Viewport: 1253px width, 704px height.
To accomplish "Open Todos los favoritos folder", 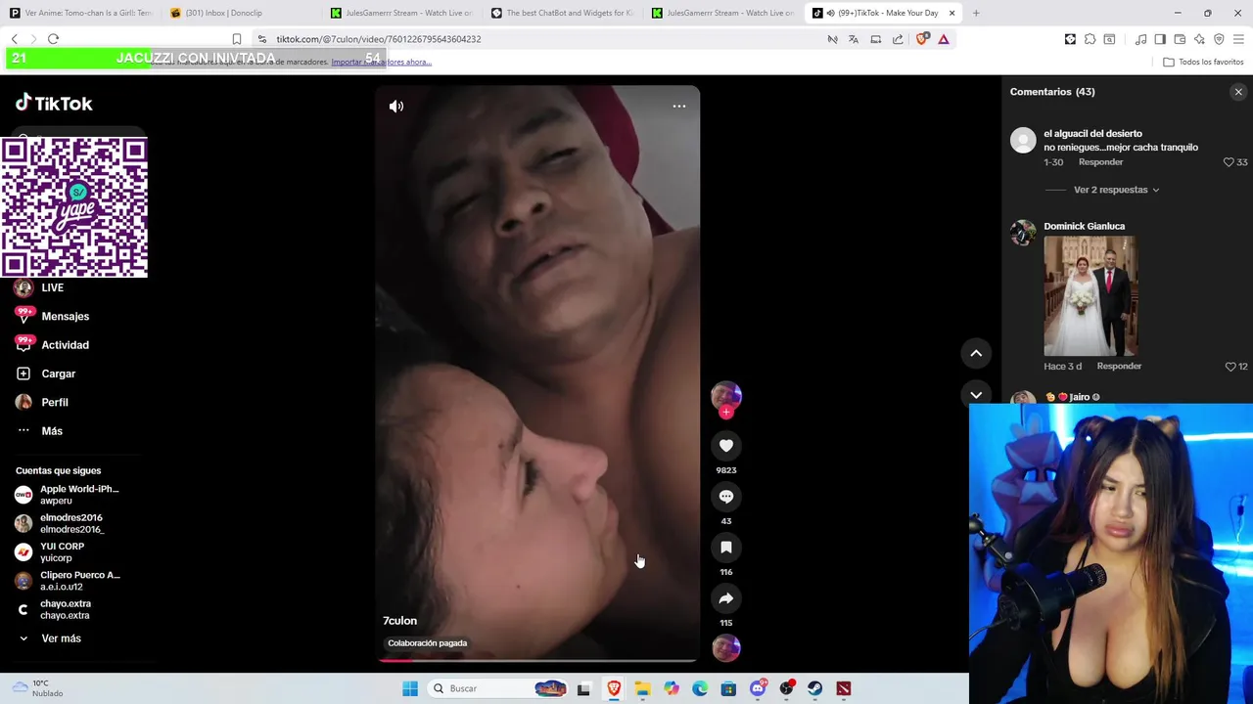I will [x=1203, y=62].
